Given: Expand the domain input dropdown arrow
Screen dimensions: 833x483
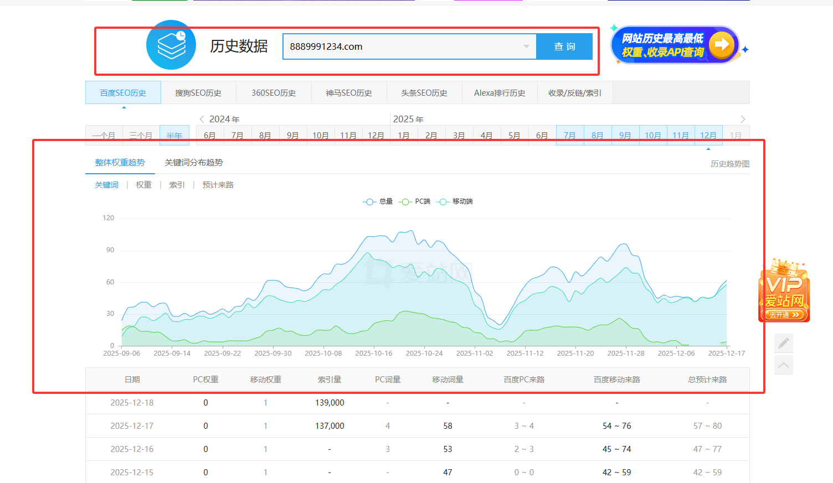Looking at the screenshot, I should (x=526, y=46).
